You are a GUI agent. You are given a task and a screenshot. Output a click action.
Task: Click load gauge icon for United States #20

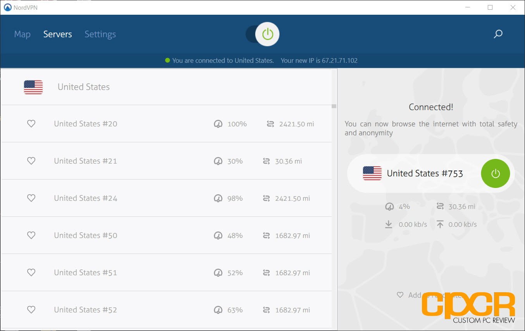(x=218, y=124)
